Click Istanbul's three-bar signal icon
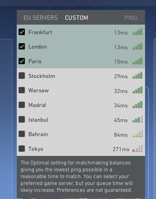The width and height of the screenshot is (156, 199). [137, 119]
